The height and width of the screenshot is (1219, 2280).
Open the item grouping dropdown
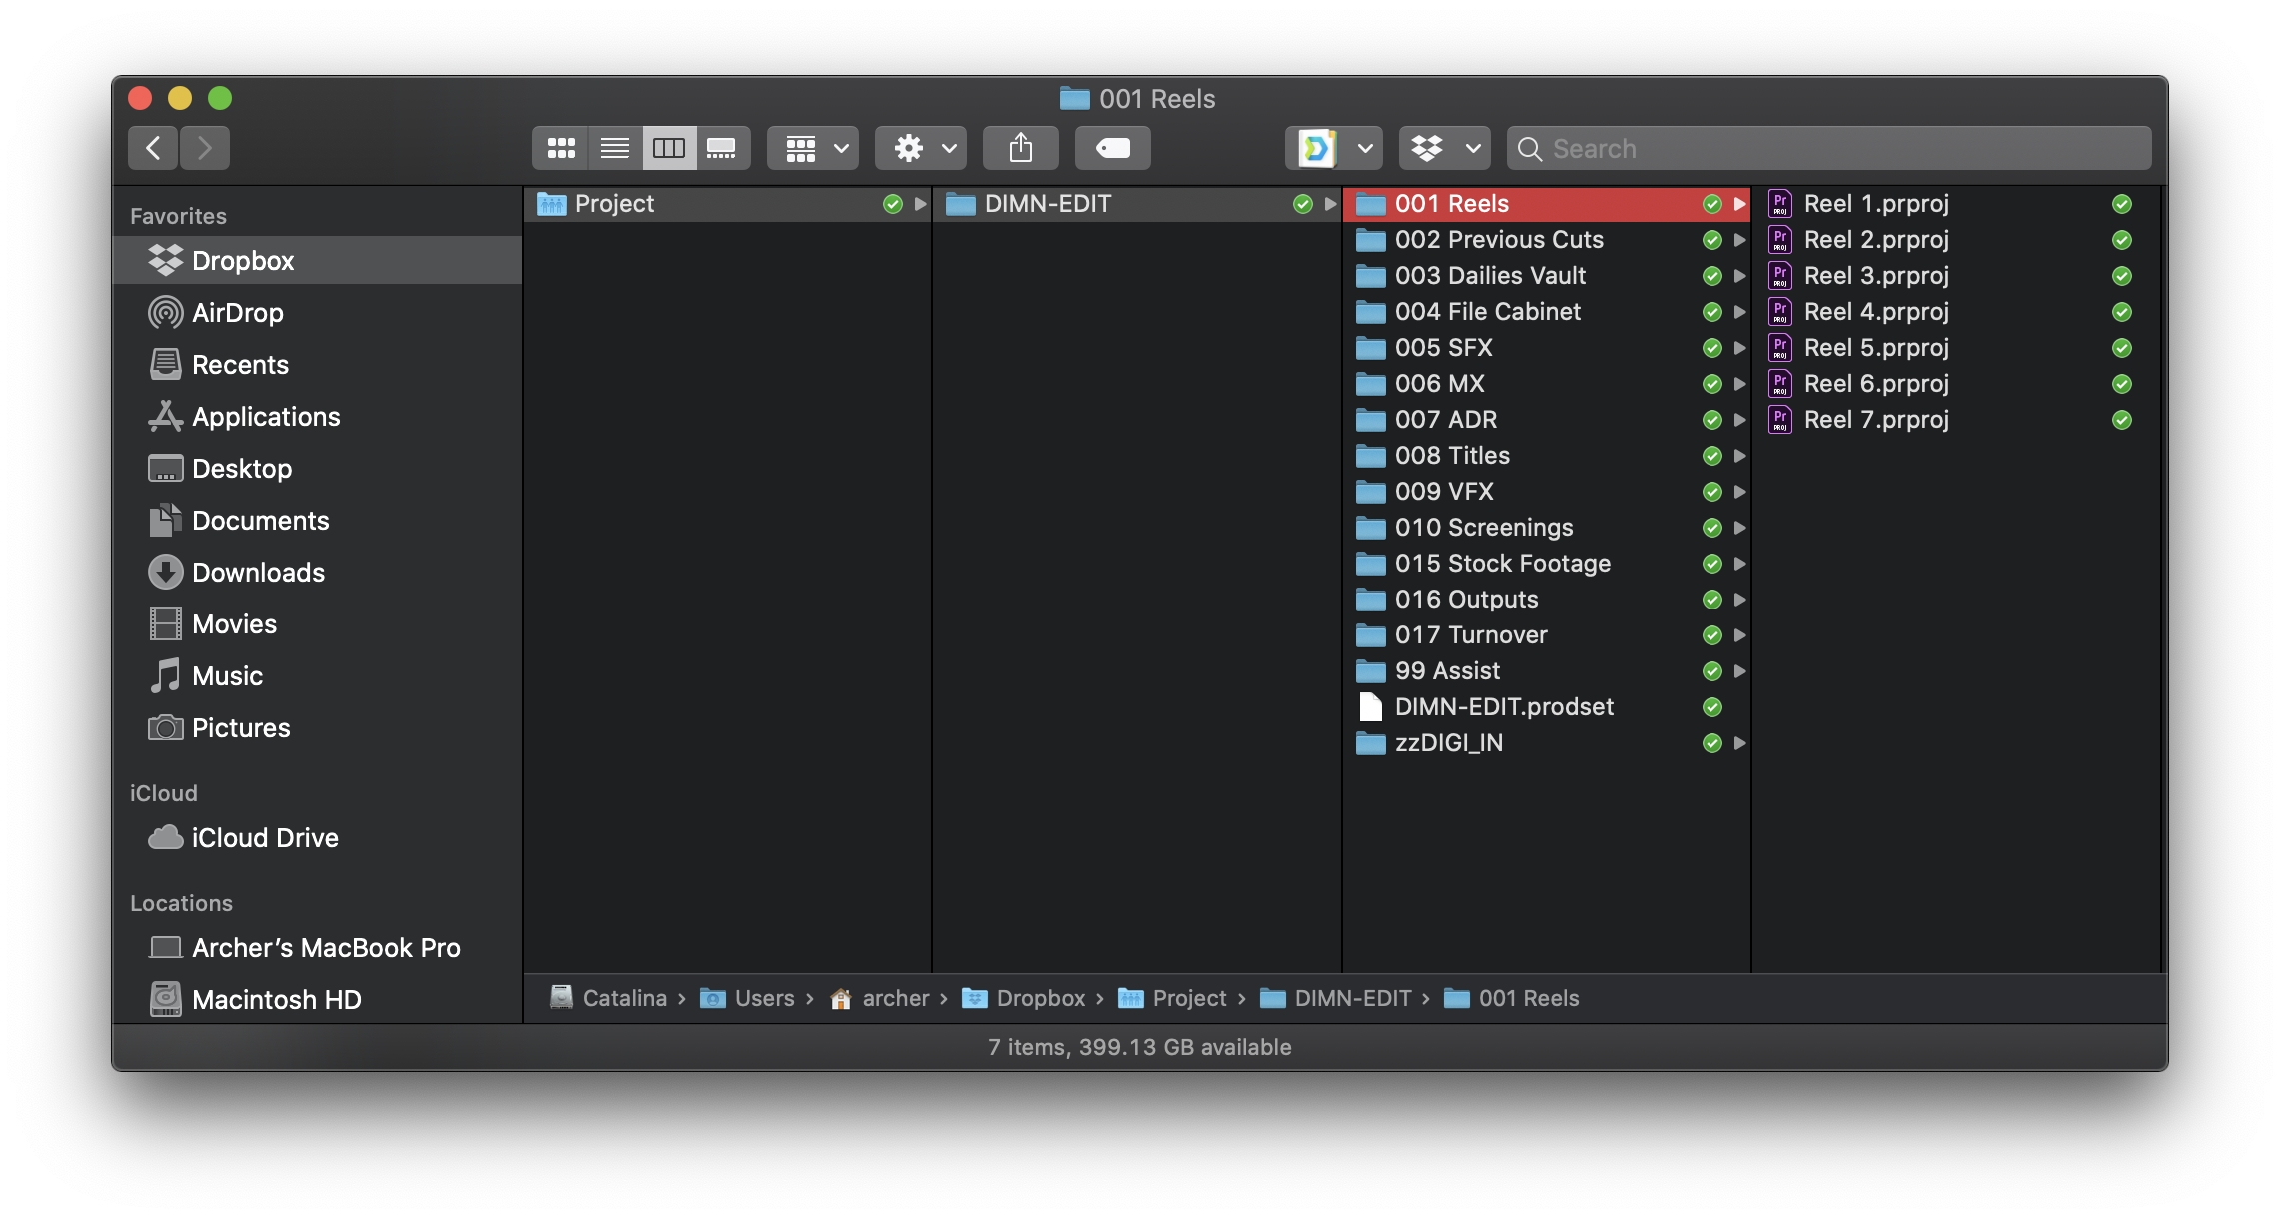click(812, 147)
